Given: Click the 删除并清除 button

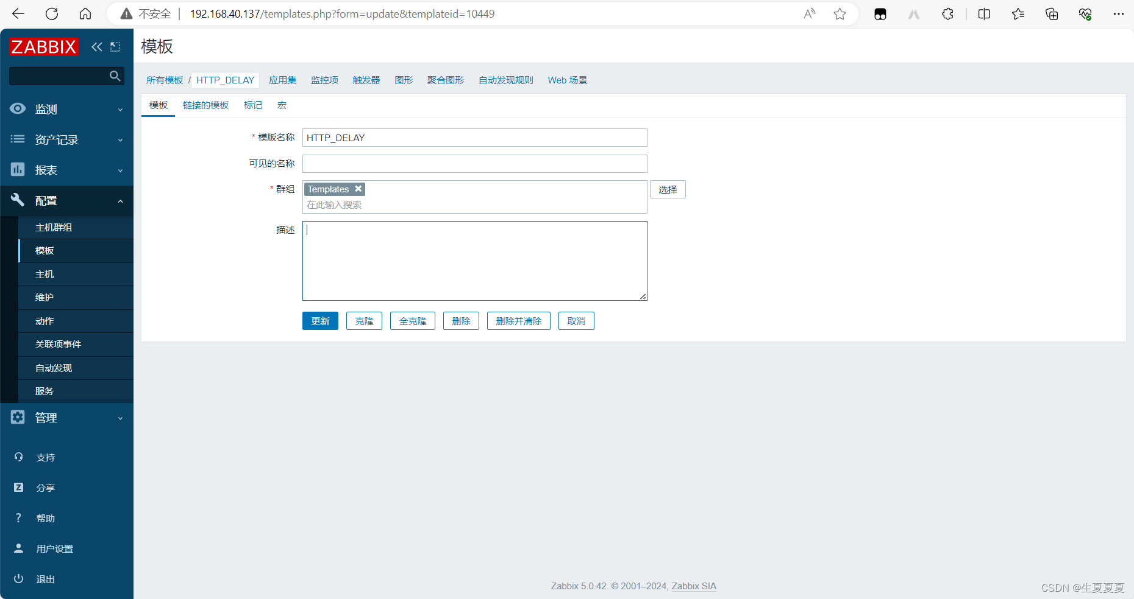Looking at the screenshot, I should coord(519,321).
